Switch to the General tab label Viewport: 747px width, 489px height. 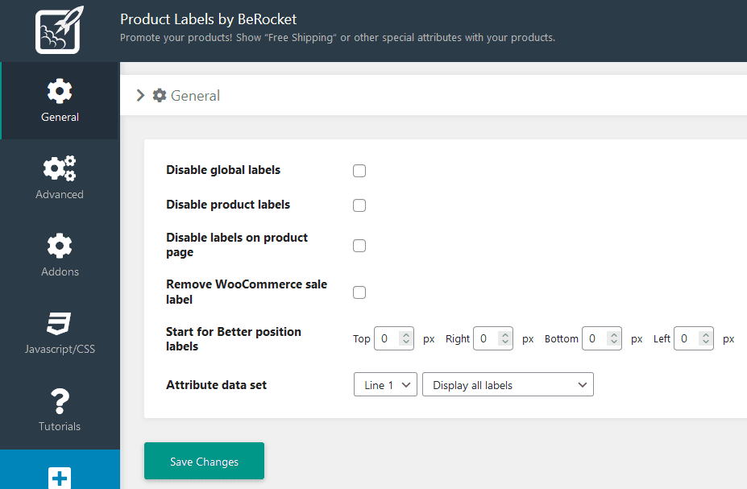(x=60, y=117)
